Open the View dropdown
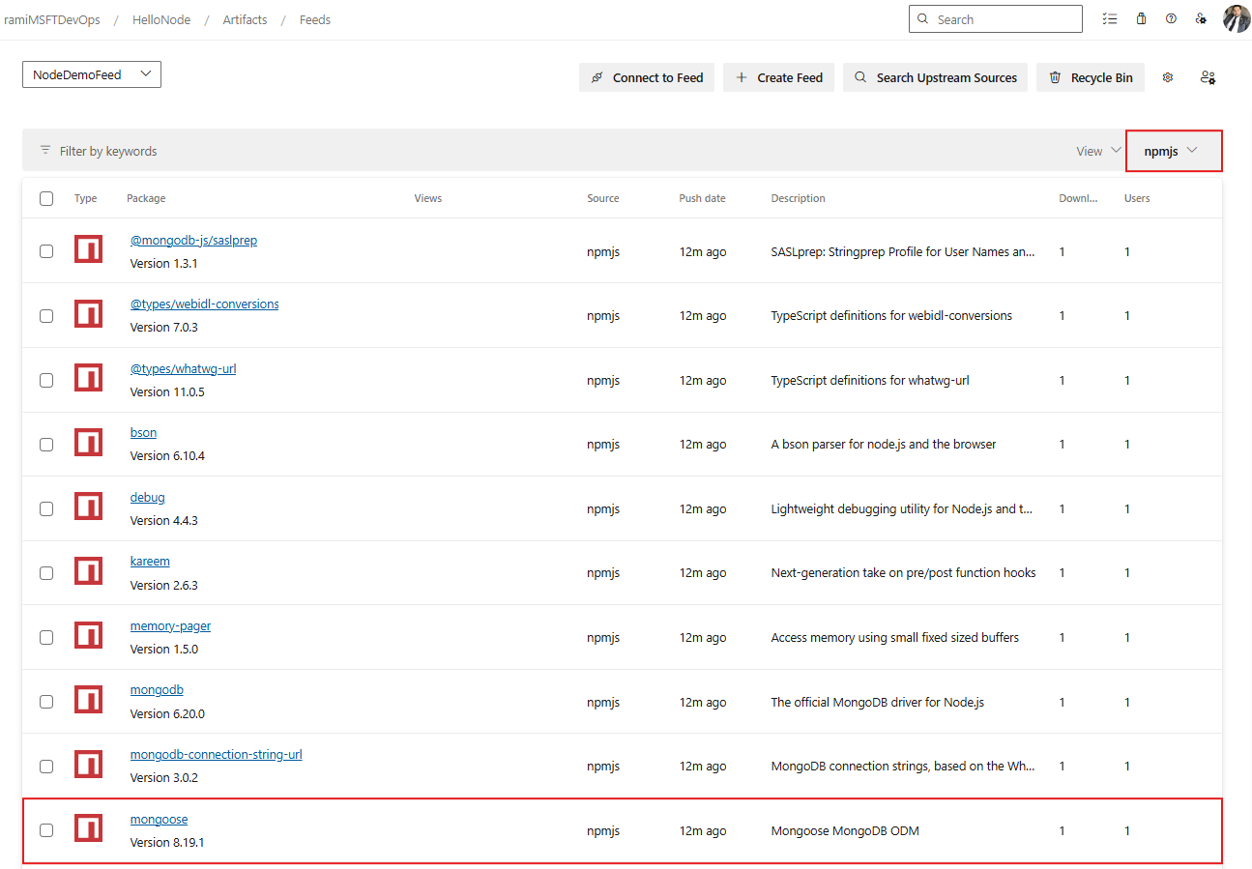Screen dimensions: 1252x869 click(1098, 151)
